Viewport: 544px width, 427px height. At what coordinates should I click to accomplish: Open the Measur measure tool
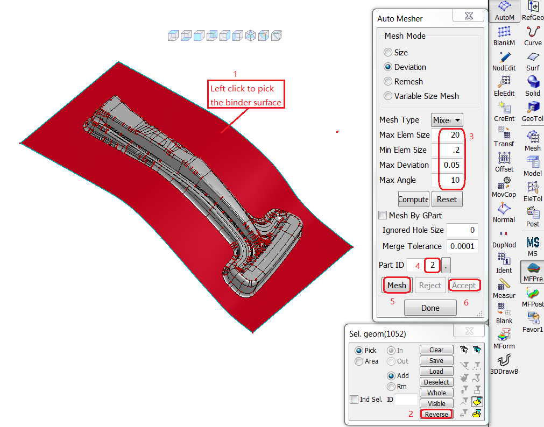pos(504,289)
